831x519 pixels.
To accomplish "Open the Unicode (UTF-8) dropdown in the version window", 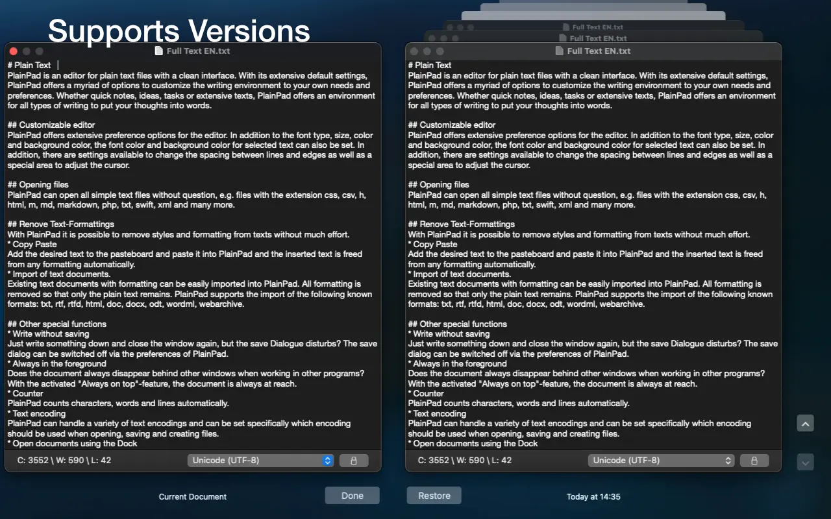I will [x=661, y=461].
